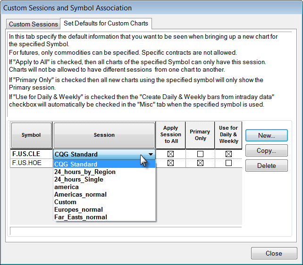Switch to the Custom Sessions tab
The image size is (303, 265).
[x=33, y=24]
